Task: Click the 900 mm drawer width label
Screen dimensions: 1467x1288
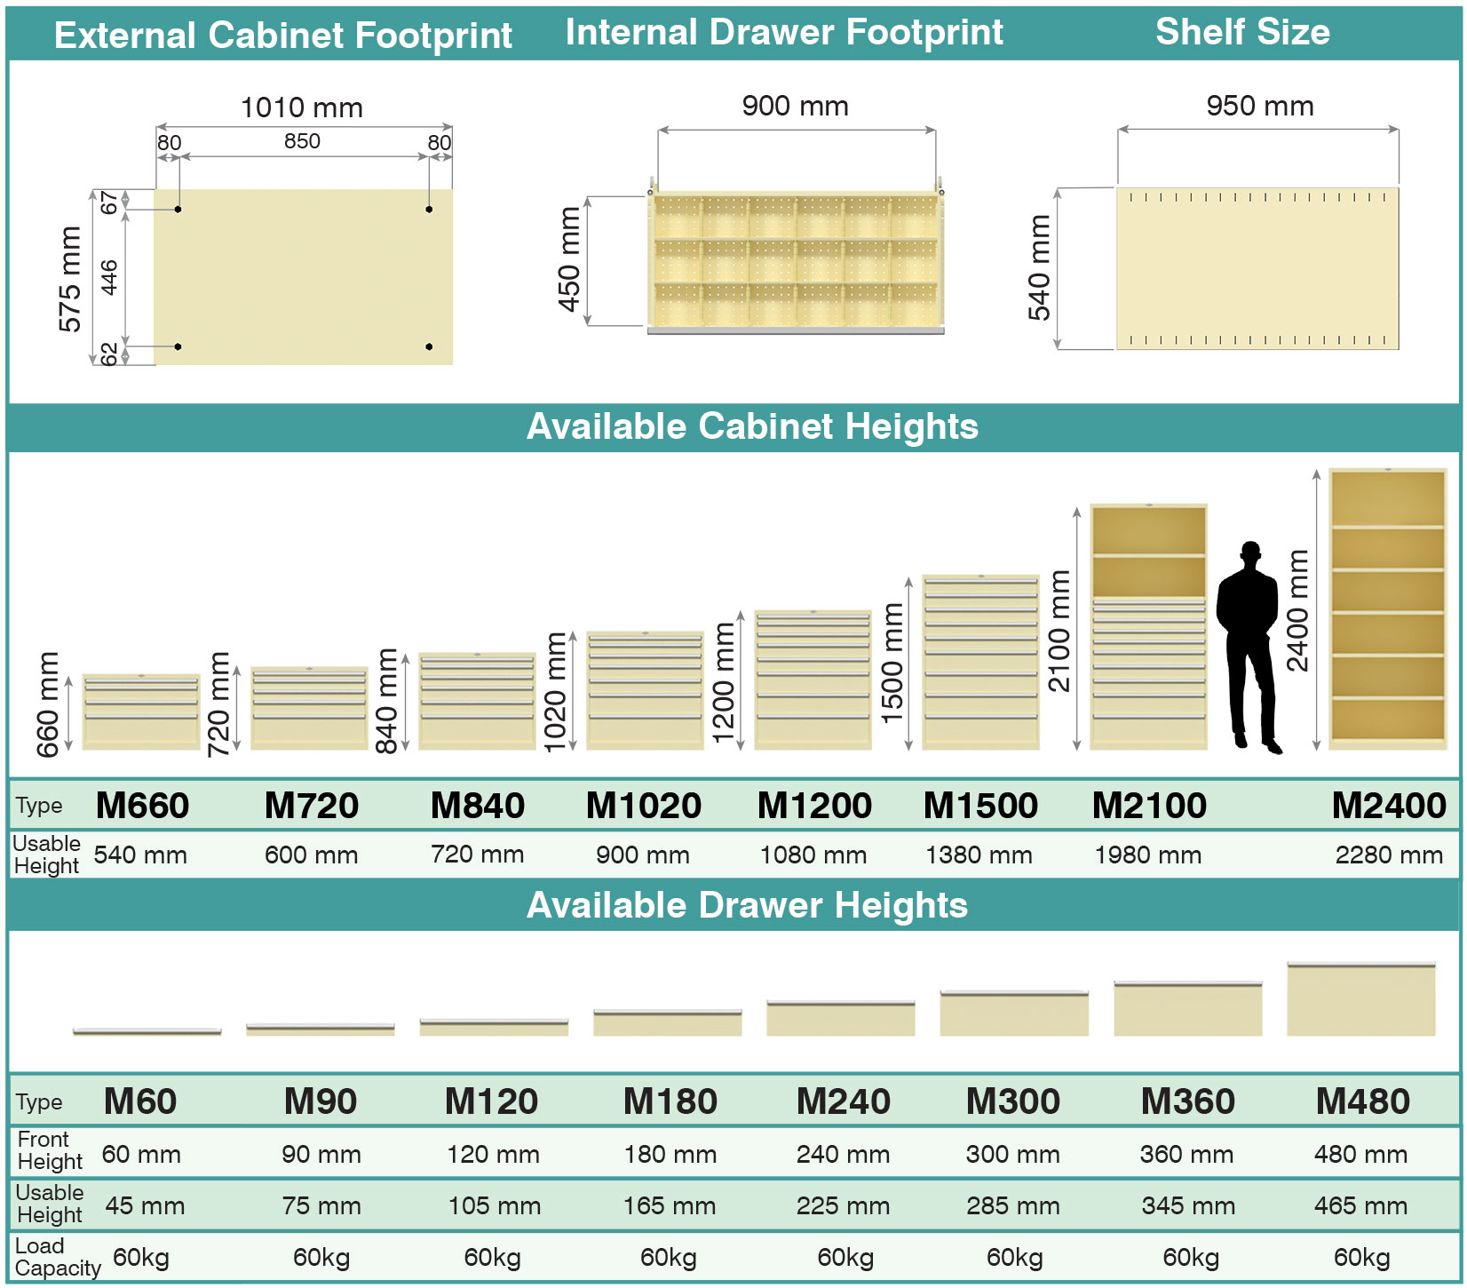Action: click(x=795, y=107)
